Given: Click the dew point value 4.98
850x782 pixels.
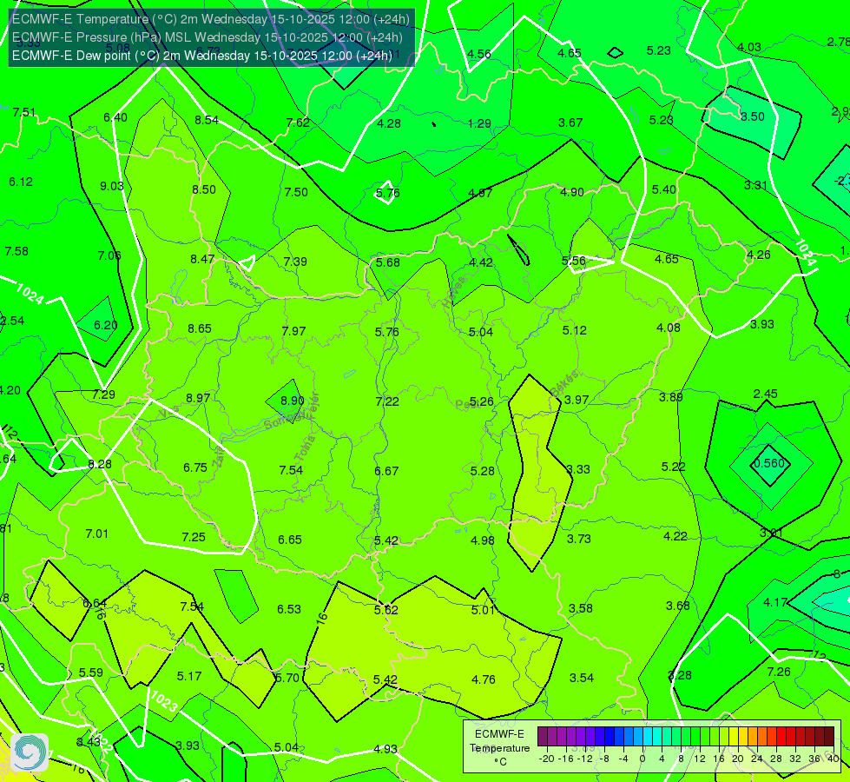Looking at the screenshot, I should tap(483, 540).
